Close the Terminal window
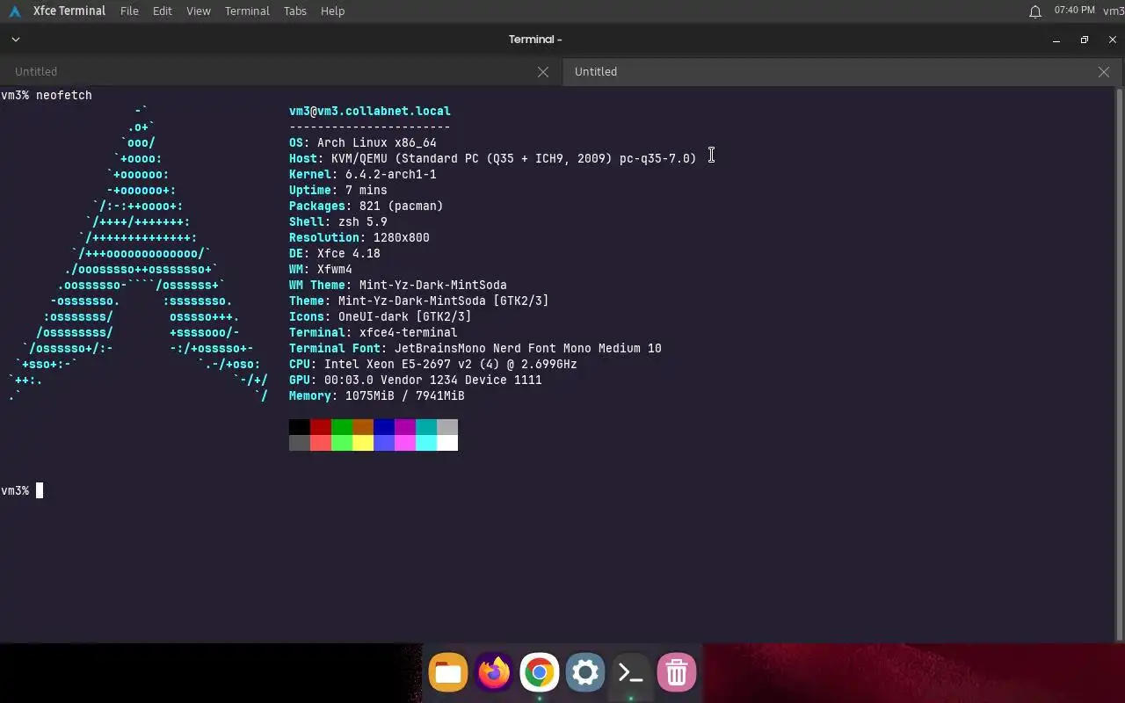The image size is (1125, 703). point(1113,40)
